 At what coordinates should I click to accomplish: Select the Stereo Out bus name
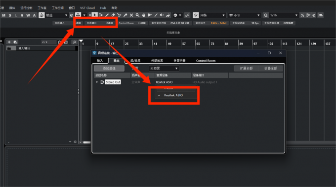113,82
